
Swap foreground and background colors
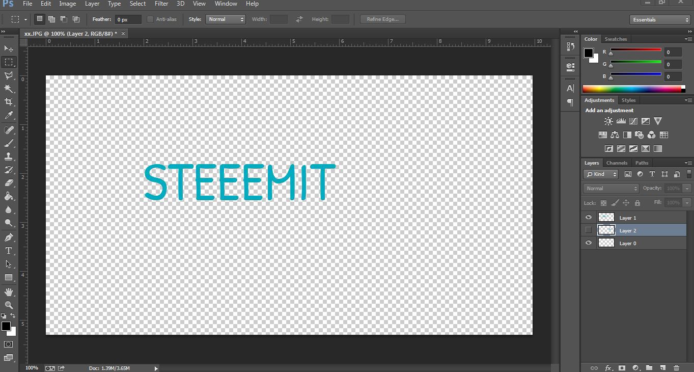coord(13,316)
